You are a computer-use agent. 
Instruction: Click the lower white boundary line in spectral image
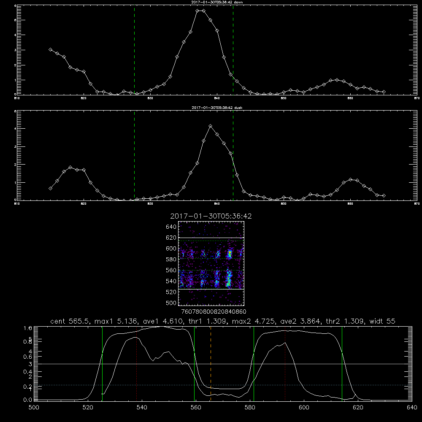click(211, 289)
